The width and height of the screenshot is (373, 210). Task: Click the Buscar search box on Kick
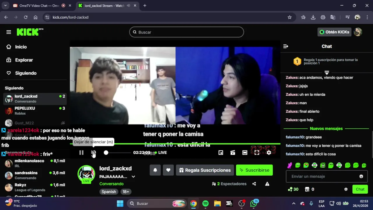(186, 32)
